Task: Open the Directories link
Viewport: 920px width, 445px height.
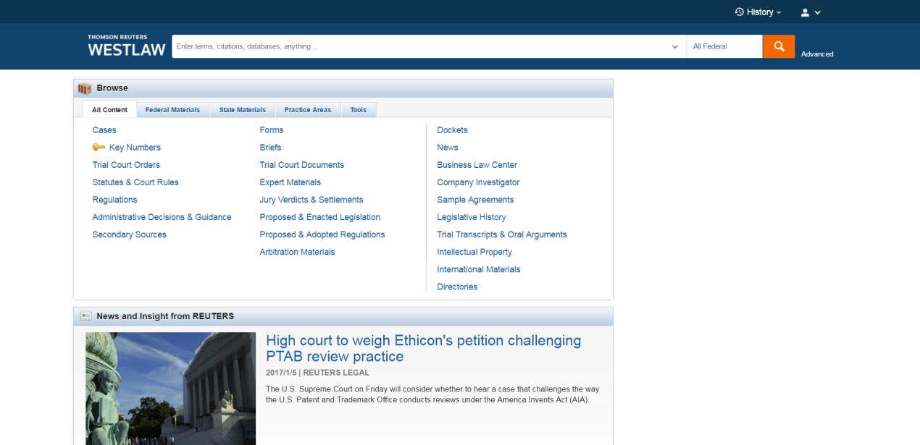Action: pyautogui.click(x=457, y=287)
